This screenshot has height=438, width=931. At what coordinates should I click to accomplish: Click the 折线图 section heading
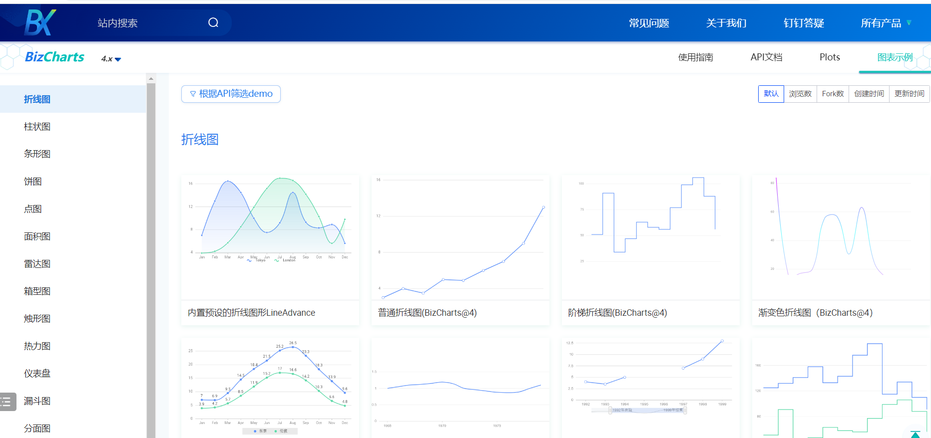click(x=200, y=140)
